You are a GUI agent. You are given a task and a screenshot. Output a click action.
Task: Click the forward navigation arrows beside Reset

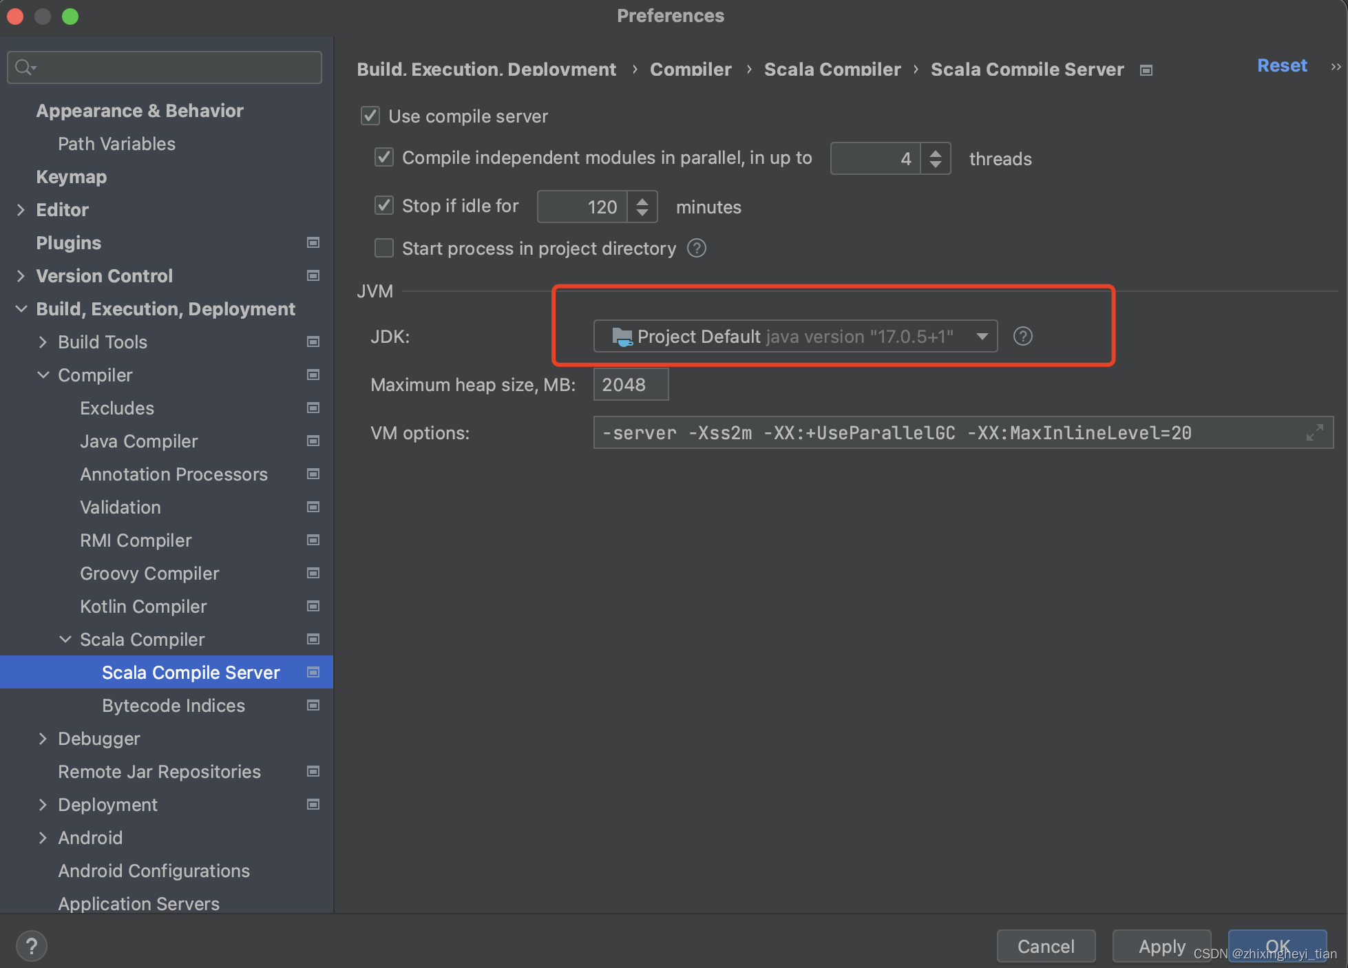click(x=1336, y=67)
